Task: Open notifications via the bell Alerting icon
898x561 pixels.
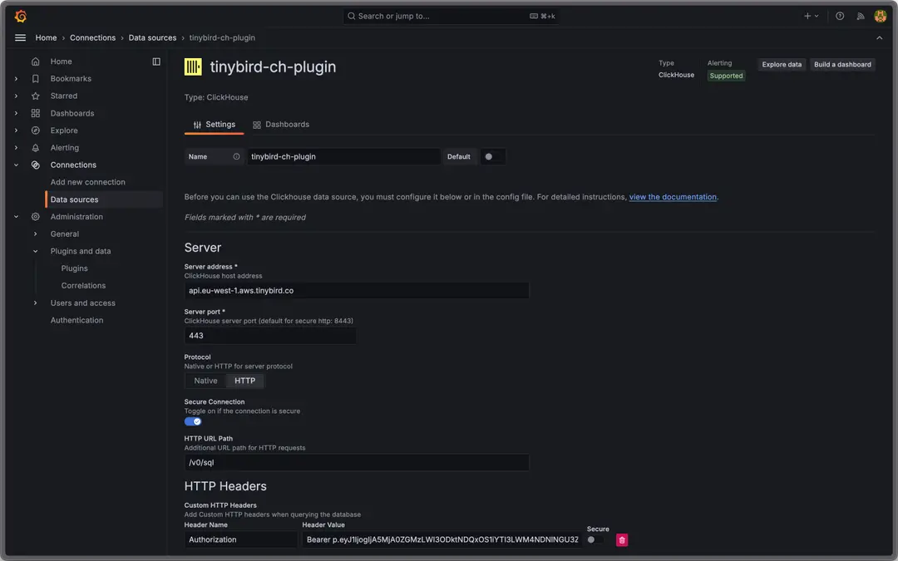Action: pos(35,147)
